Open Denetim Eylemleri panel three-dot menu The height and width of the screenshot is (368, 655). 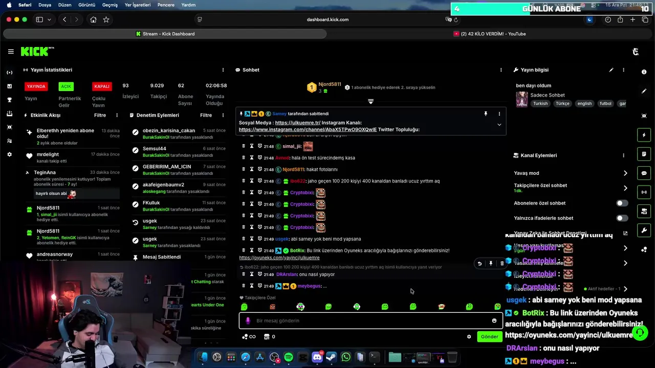[223, 116]
